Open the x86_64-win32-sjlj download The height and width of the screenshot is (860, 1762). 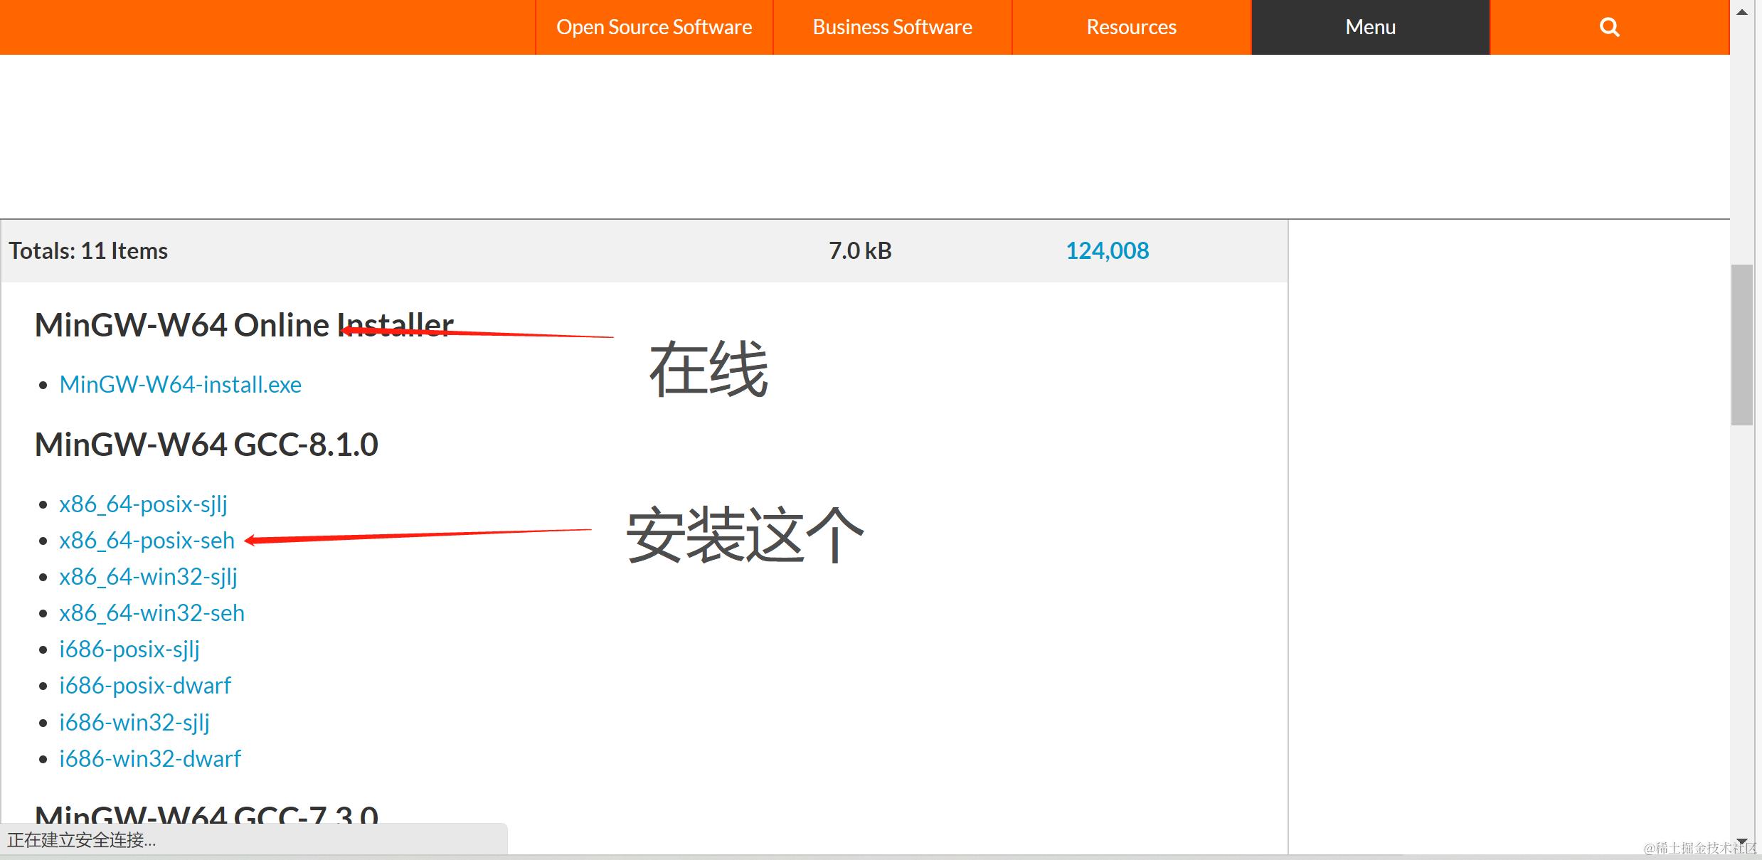148,576
